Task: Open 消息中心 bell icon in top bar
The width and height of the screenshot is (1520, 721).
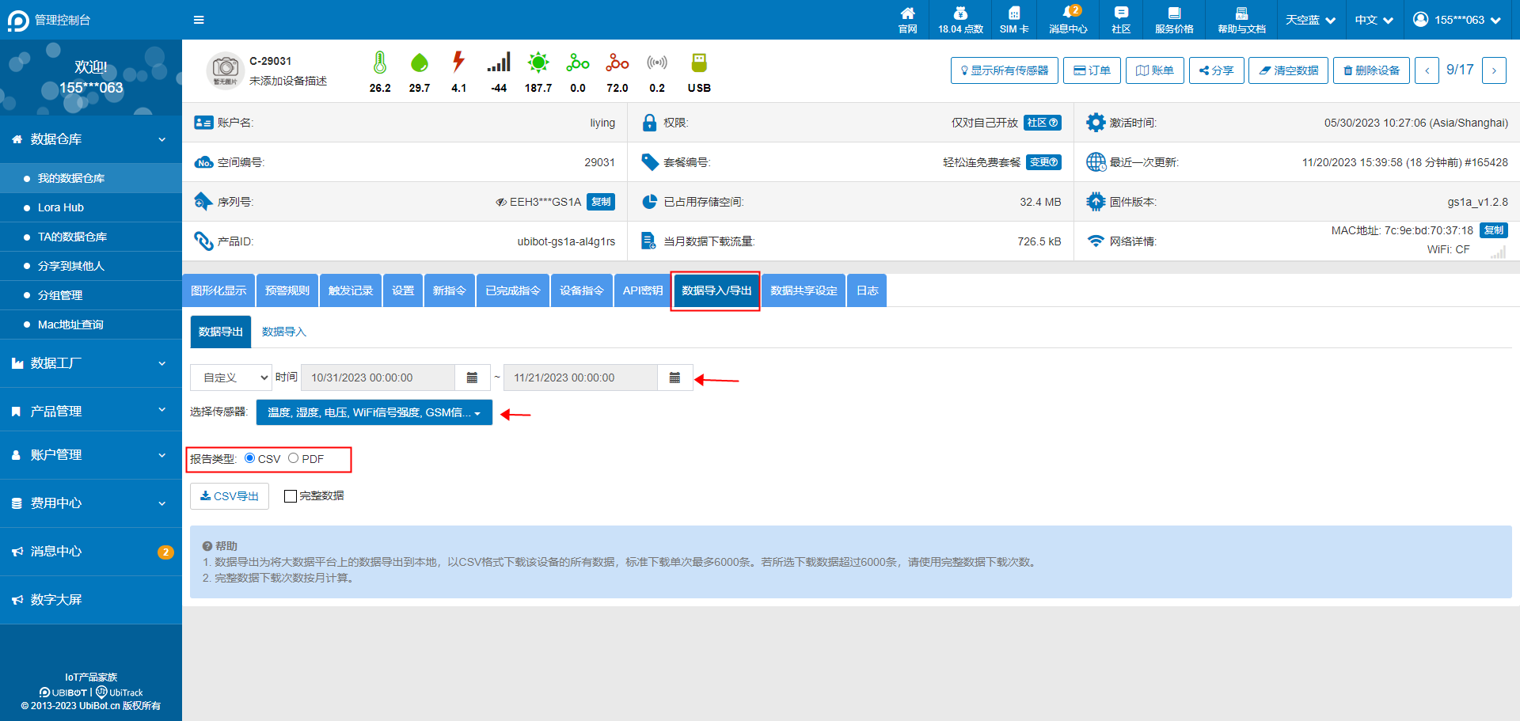Action: coord(1068,20)
